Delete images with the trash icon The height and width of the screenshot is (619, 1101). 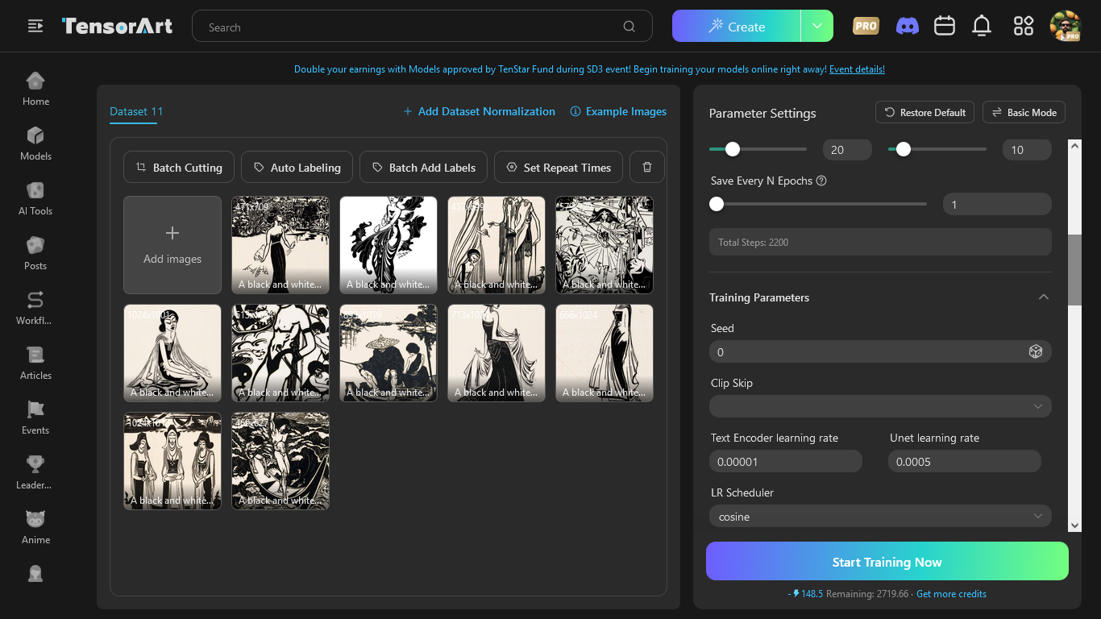pos(647,167)
